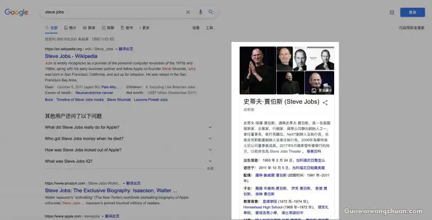Expand "What did Steve Jobs really do for Apple?"
This screenshot has height=220, width=432.
pyautogui.click(x=128, y=127)
